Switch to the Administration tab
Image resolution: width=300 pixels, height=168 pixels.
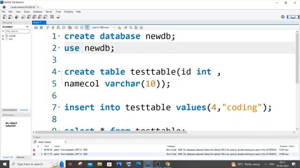pyautogui.click(x=10, y=110)
